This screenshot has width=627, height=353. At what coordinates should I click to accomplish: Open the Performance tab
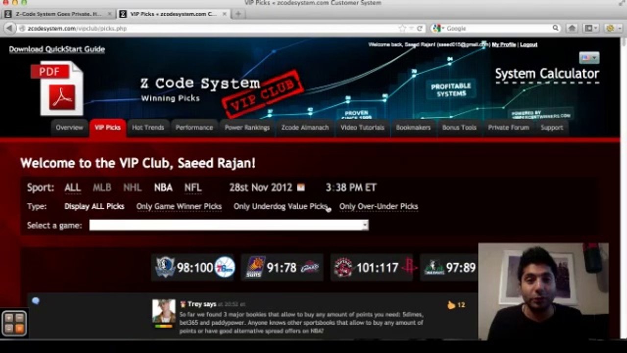coord(194,127)
